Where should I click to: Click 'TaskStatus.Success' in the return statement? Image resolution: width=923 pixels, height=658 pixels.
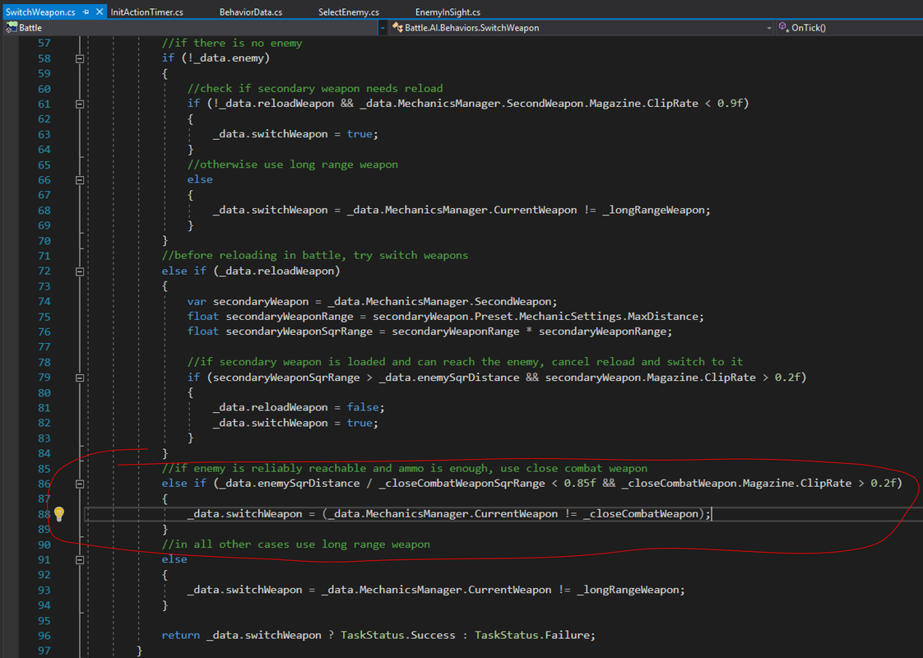click(x=398, y=635)
